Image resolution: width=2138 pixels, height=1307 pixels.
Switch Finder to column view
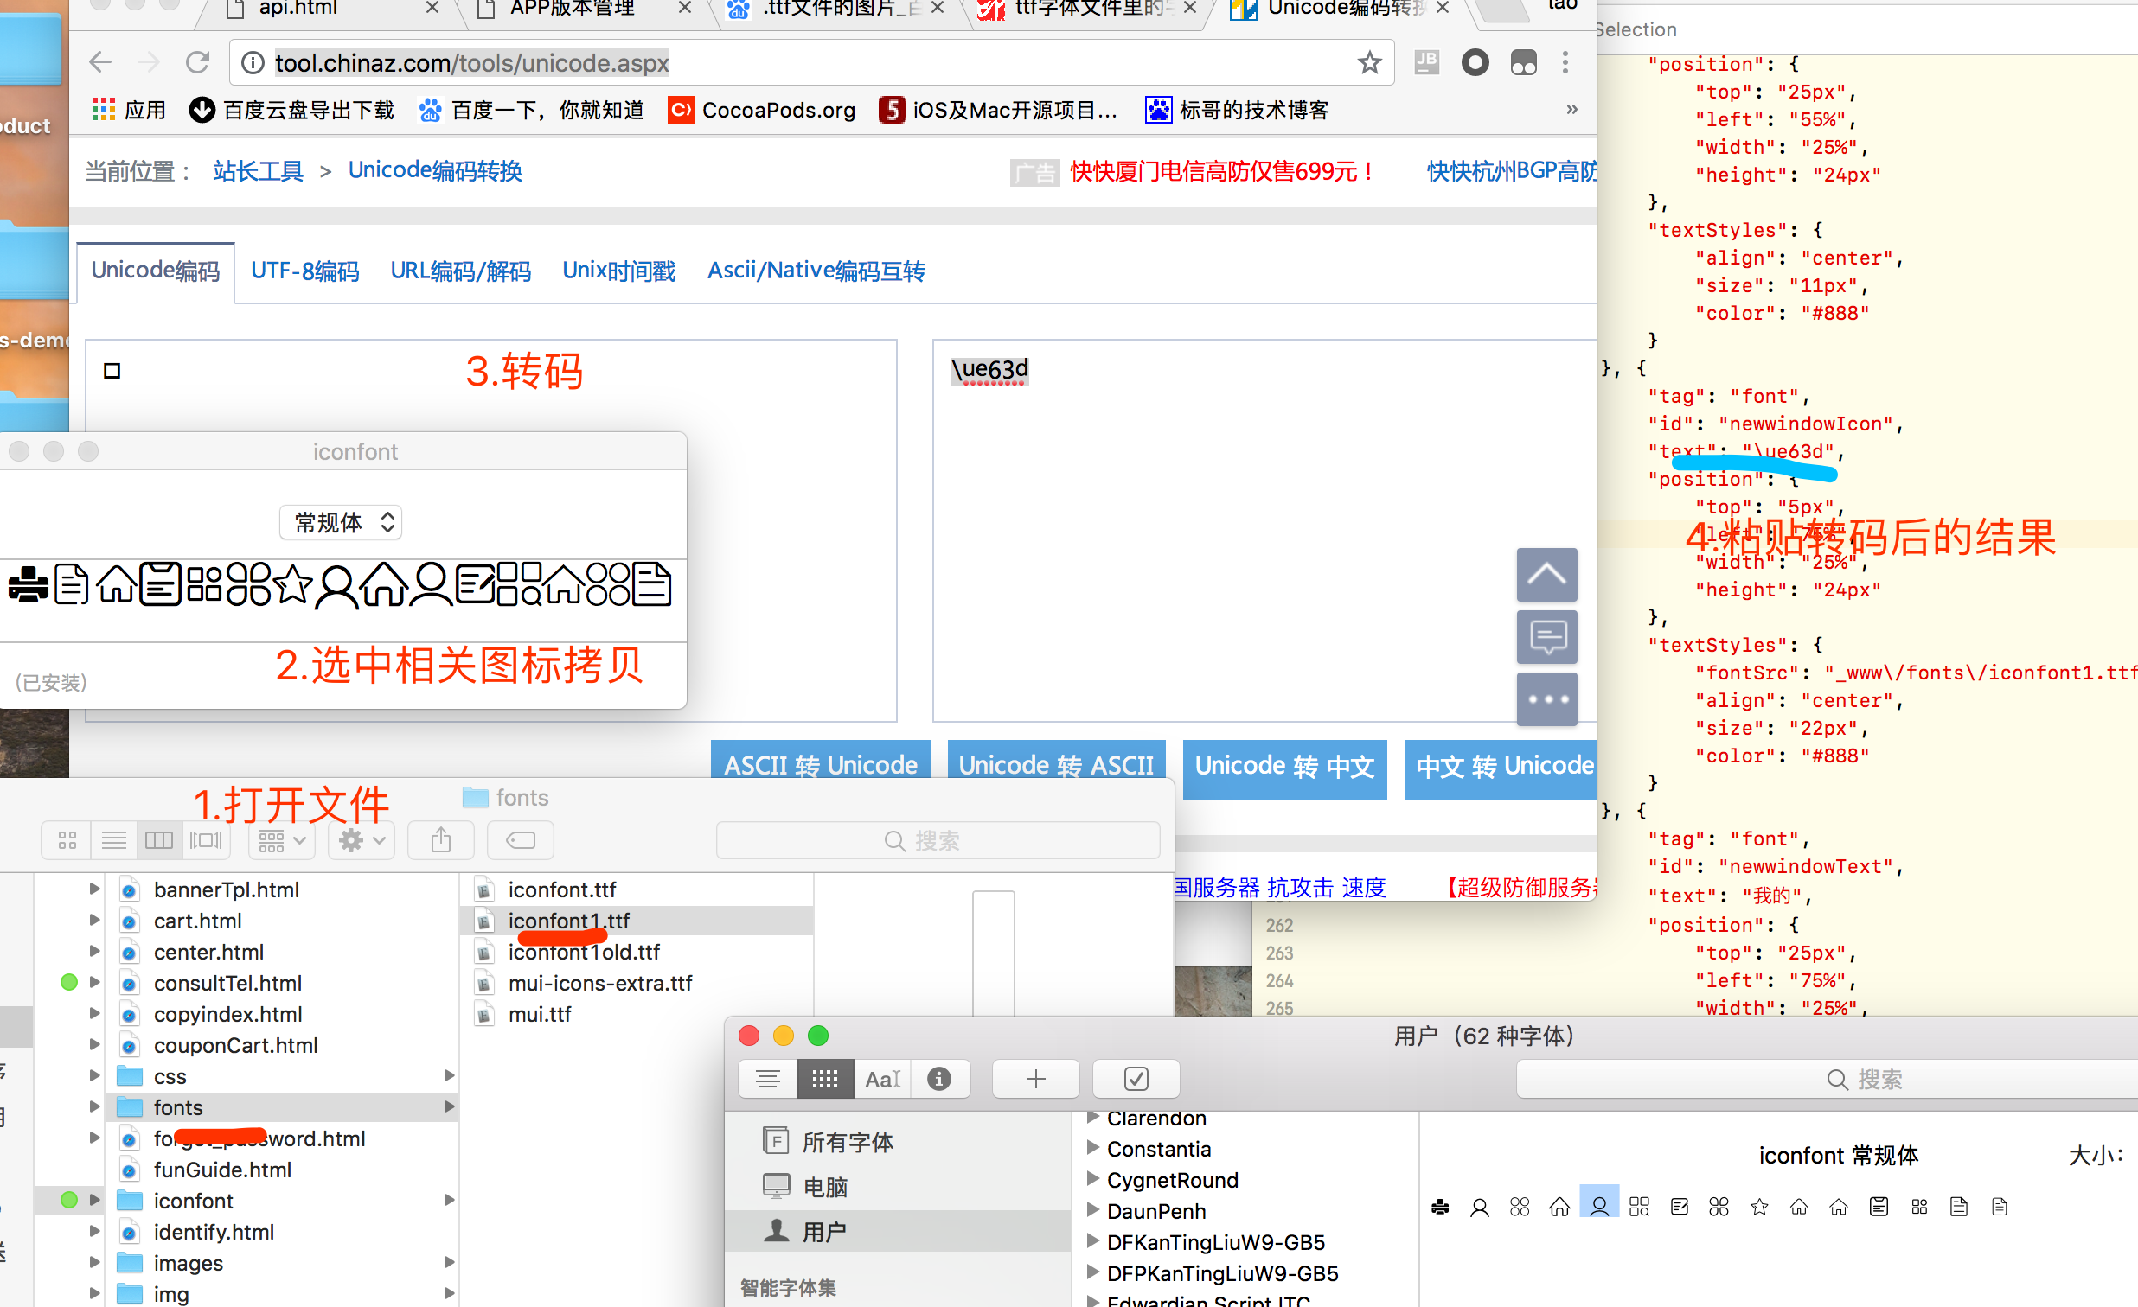point(160,839)
